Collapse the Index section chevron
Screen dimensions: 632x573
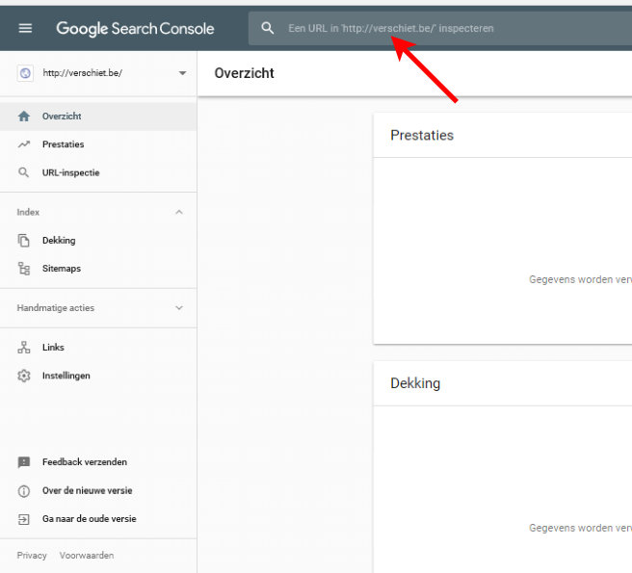tap(179, 212)
